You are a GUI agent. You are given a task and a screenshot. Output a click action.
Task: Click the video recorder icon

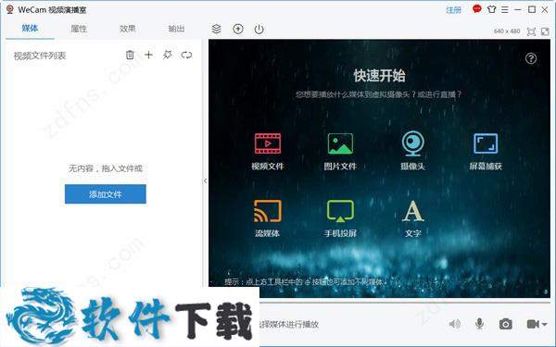click(x=533, y=324)
